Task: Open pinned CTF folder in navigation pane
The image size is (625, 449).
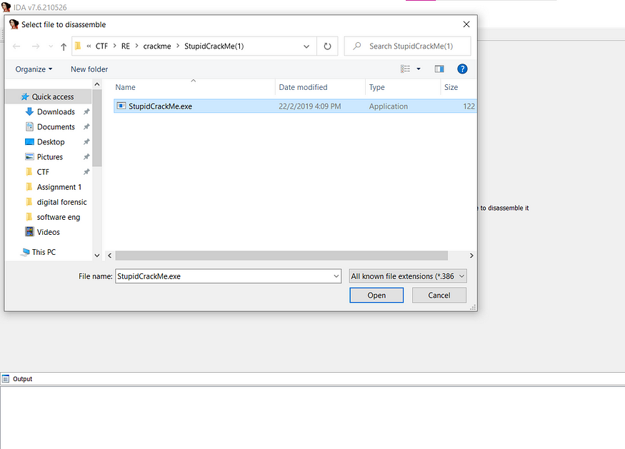Action: [43, 172]
